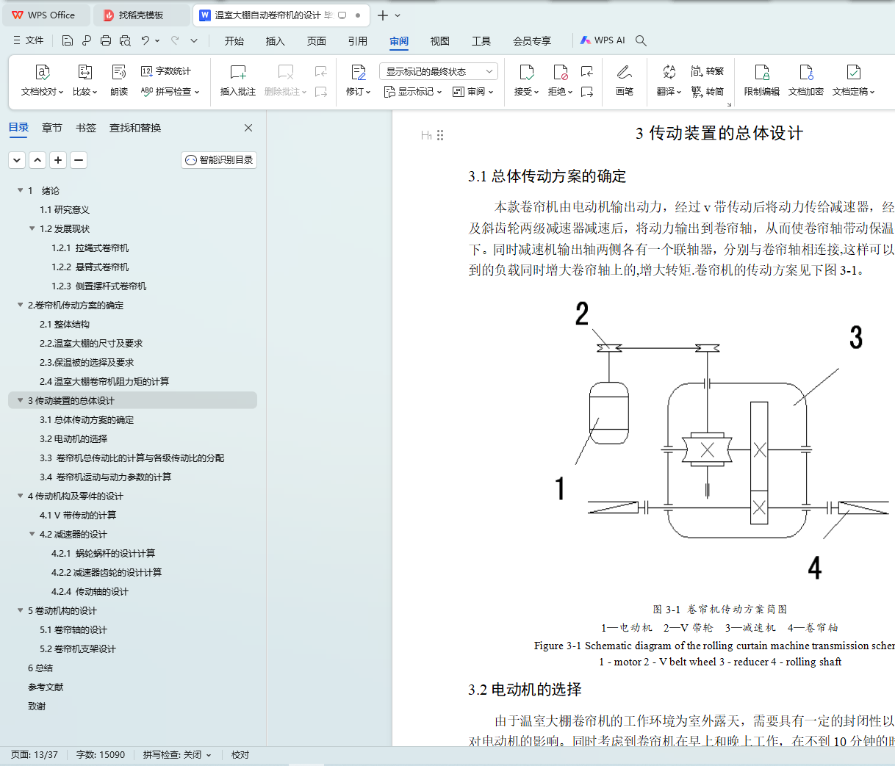Click the Save icon in quick access toolbar

point(68,41)
